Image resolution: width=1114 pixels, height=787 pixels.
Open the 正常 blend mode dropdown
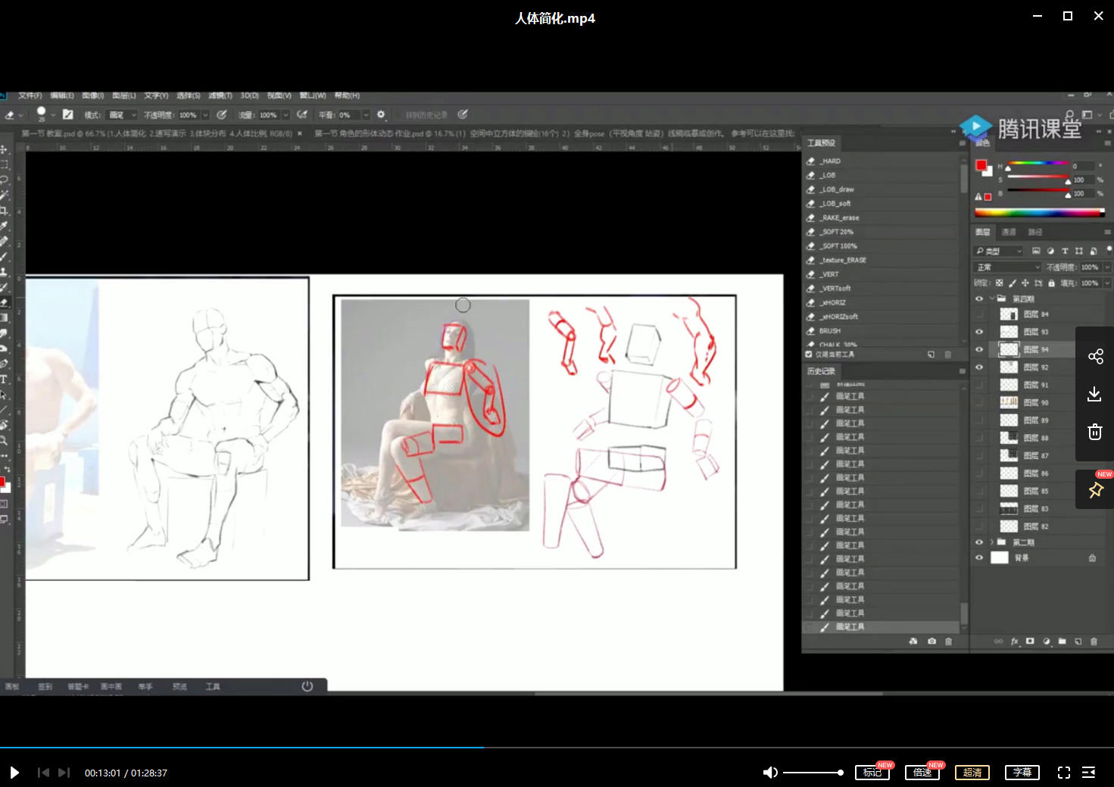(x=1007, y=267)
